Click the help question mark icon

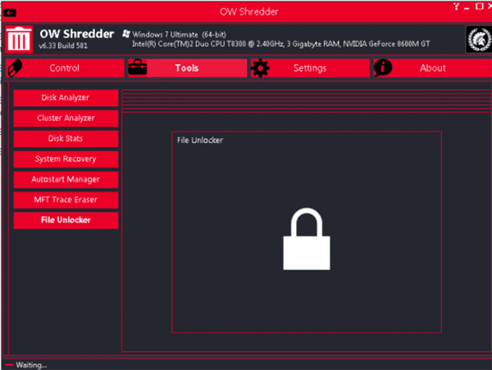(x=456, y=7)
